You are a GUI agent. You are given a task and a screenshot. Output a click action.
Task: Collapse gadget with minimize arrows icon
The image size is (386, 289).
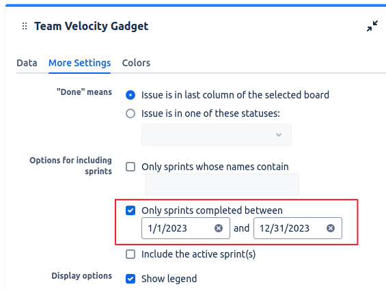(372, 26)
